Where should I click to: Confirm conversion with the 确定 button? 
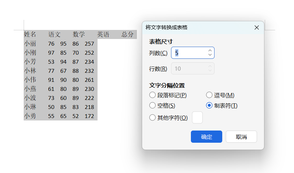click(207, 137)
